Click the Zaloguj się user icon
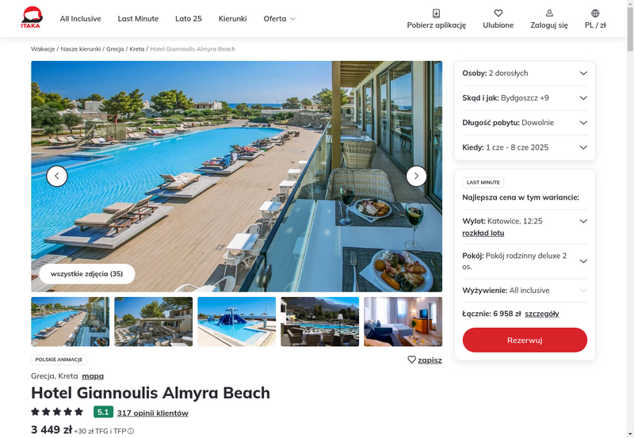Screen dimensions: 634x438 pos(549,13)
